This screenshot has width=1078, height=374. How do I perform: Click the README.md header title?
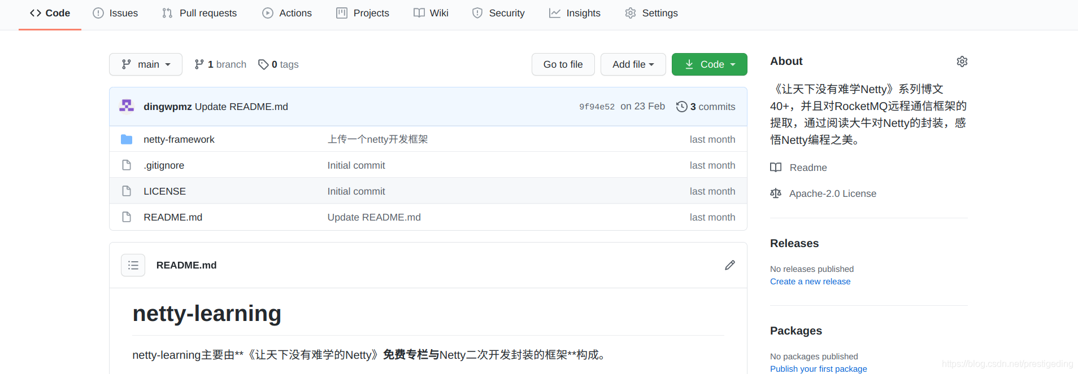pyautogui.click(x=186, y=265)
